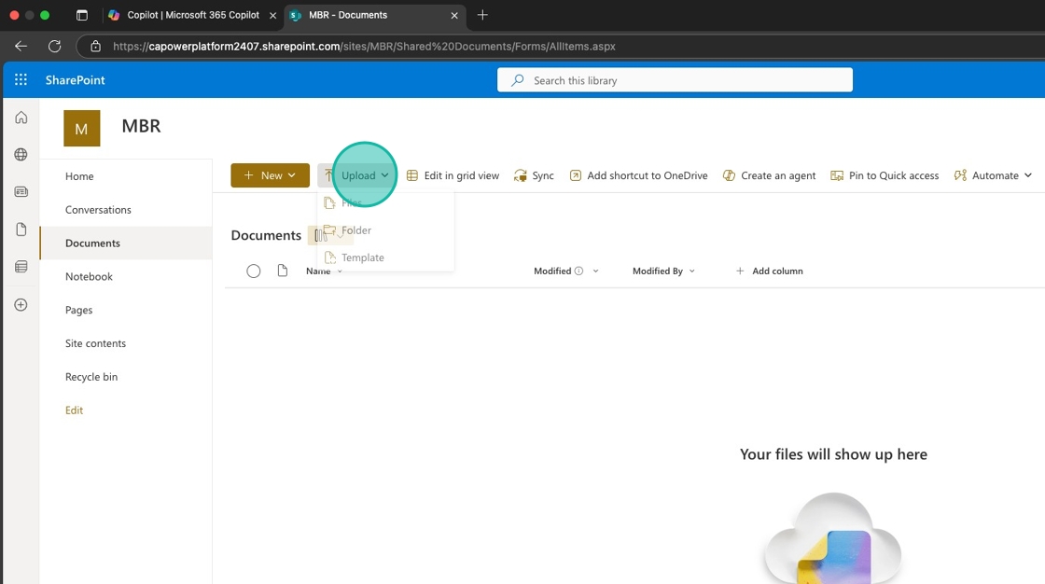
Task: Open My lists icon in left rail
Action: point(21,267)
